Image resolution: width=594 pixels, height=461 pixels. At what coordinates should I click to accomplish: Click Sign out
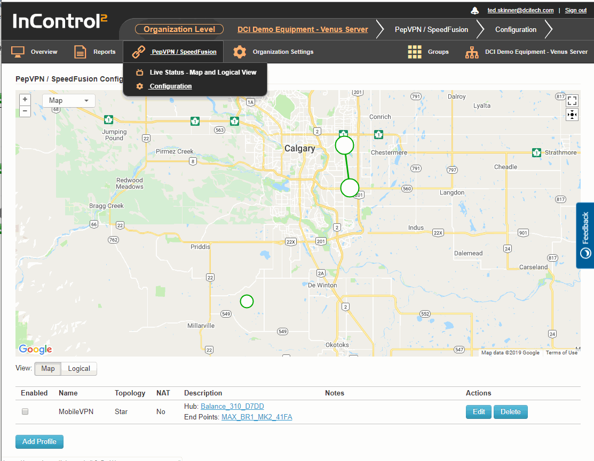click(x=575, y=10)
